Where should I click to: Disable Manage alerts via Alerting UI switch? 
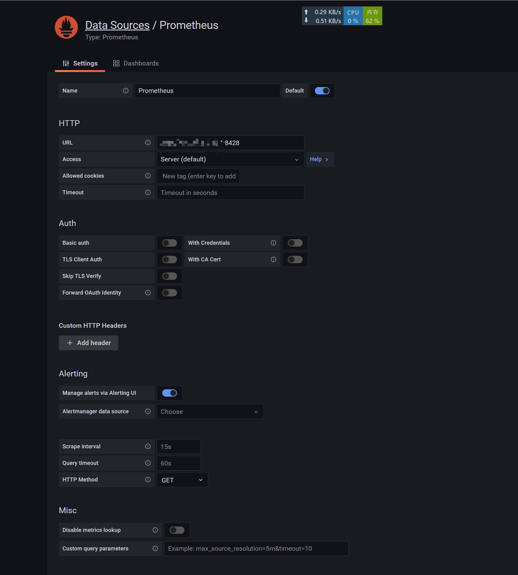pyautogui.click(x=170, y=393)
